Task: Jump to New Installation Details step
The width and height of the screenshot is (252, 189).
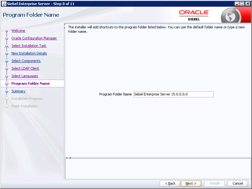Action: pos(29,53)
